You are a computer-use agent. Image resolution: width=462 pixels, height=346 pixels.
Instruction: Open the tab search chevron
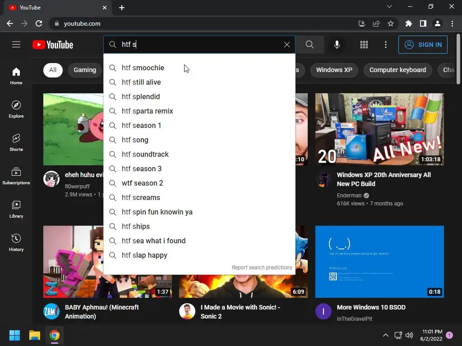pyautogui.click(x=389, y=6)
